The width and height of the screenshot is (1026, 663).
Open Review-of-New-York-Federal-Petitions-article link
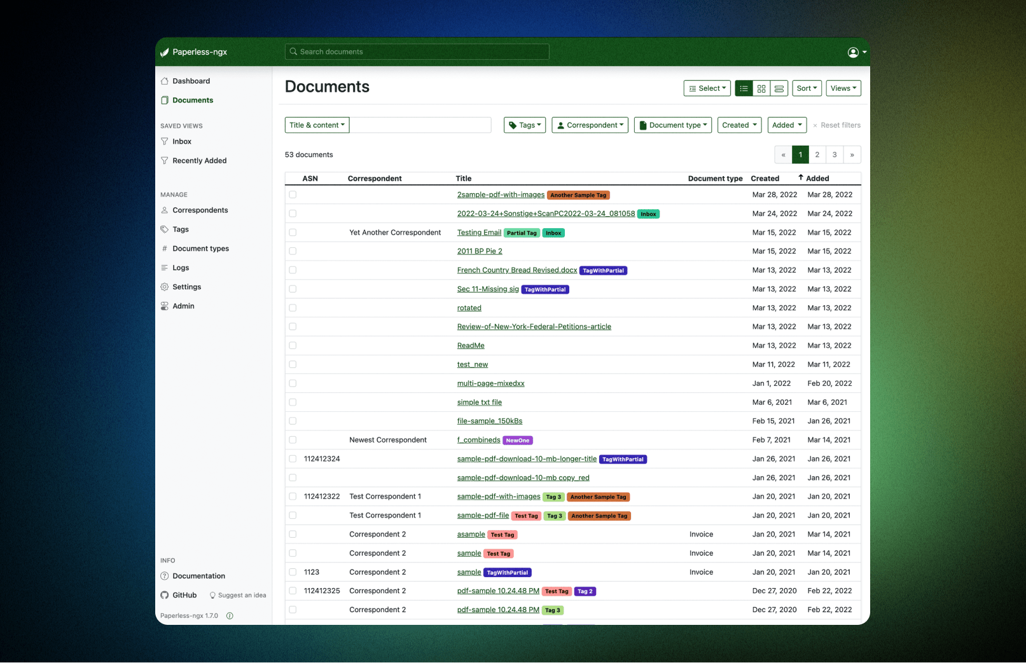point(534,327)
